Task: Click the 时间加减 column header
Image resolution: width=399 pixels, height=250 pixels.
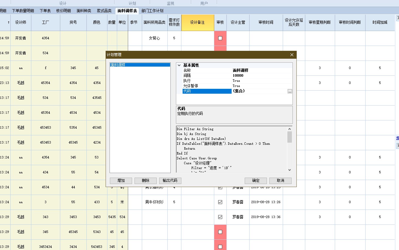Action: click(x=380, y=23)
